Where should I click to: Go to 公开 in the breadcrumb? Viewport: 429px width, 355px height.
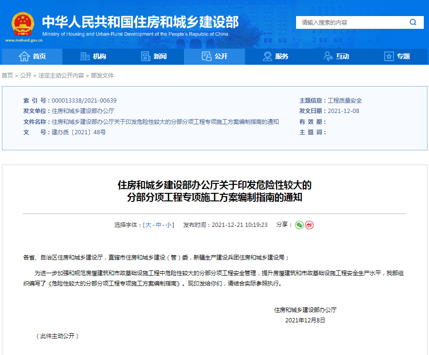pos(26,76)
